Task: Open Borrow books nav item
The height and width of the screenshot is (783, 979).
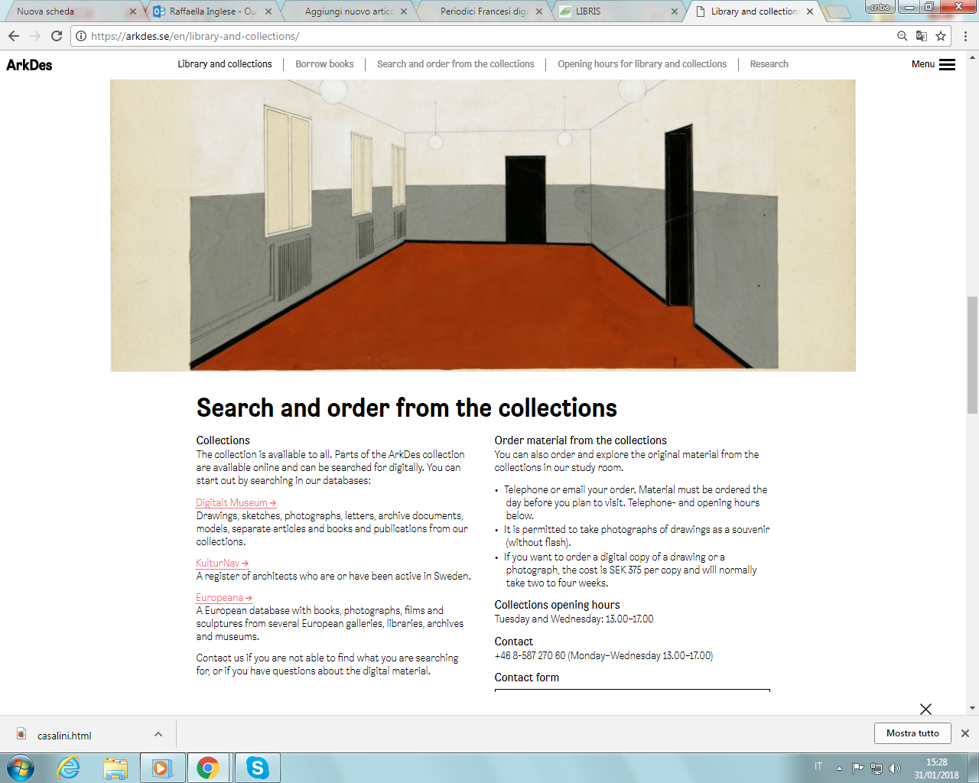Action: [x=324, y=64]
